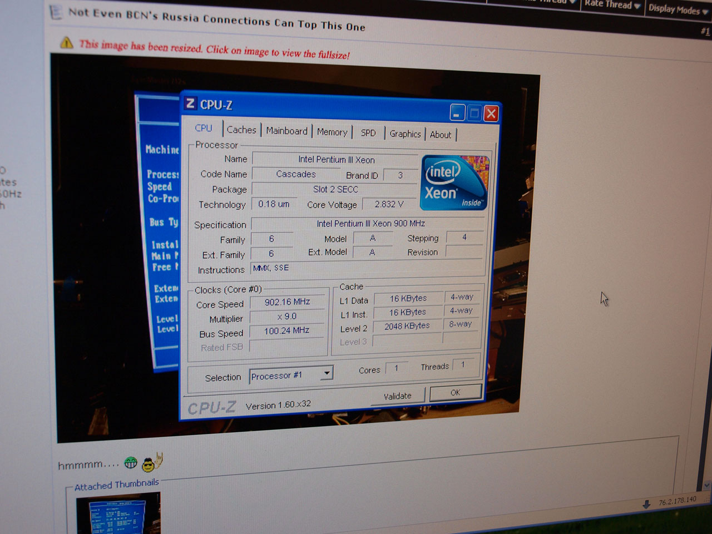Image resolution: width=712 pixels, height=534 pixels.
Task: Click the Multiplier value 'x 9.0'
Action: 287,316
